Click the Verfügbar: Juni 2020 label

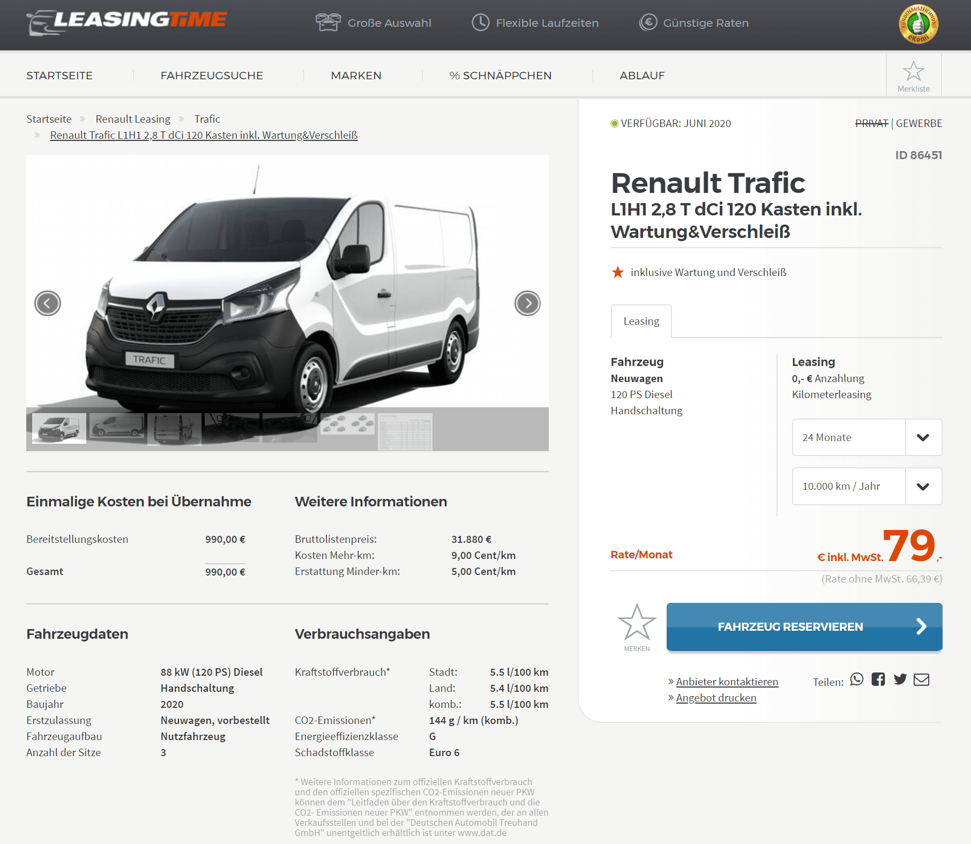(676, 123)
